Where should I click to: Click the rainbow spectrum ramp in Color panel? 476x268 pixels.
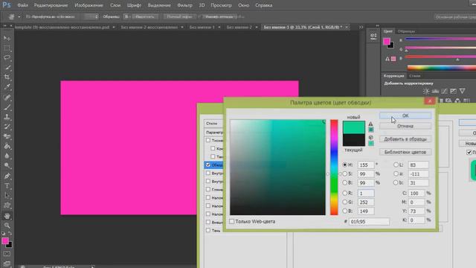click(x=441, y=68)
